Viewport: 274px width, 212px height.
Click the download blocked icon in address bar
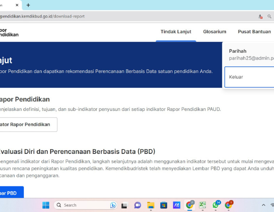pos(260,17)
